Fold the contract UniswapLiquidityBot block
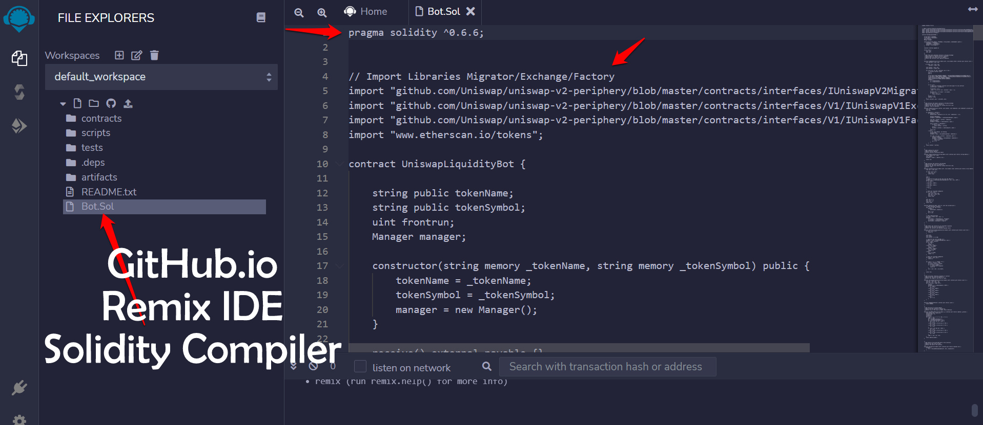The image size is (983, 425). [x=339, y=164]
